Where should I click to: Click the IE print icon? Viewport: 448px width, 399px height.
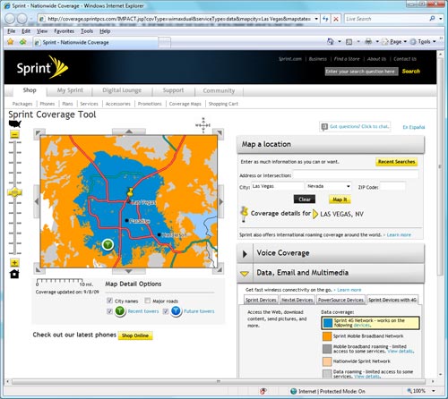[x=368, y=41]
